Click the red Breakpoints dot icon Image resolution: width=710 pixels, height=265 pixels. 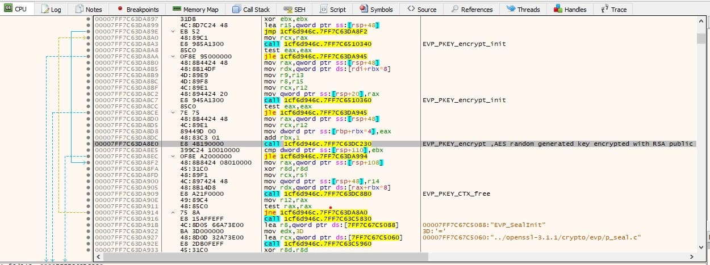[x=120, y=9]
